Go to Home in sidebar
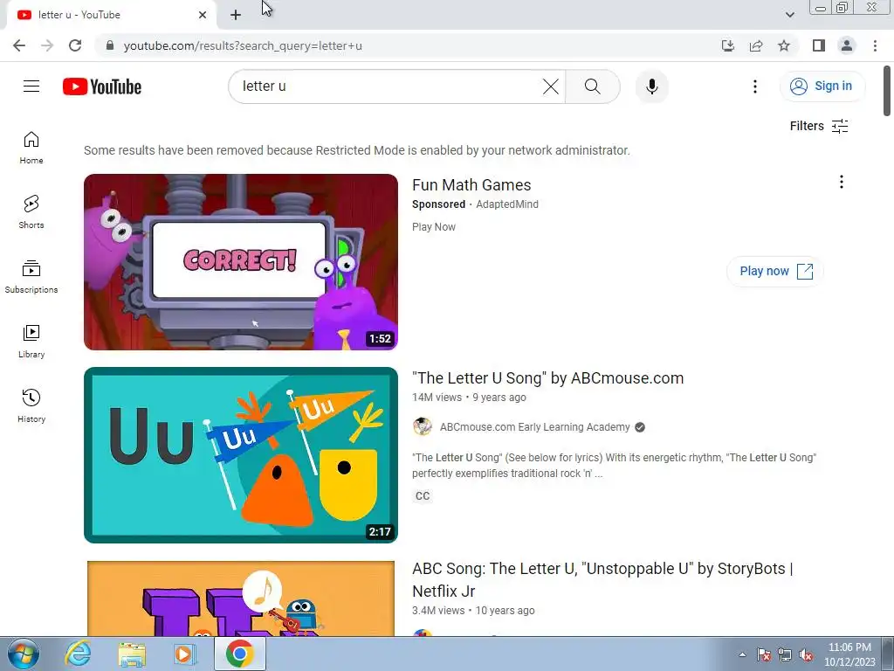The height and width of the screenshot is (671, 894). (31, 148)
